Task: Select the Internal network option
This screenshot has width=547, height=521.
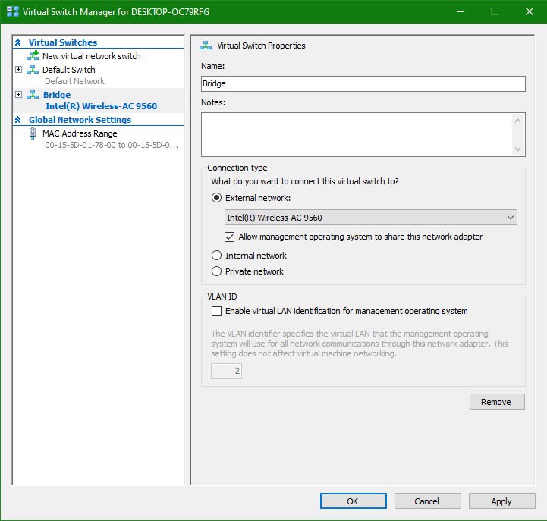Action: (217, 256)
